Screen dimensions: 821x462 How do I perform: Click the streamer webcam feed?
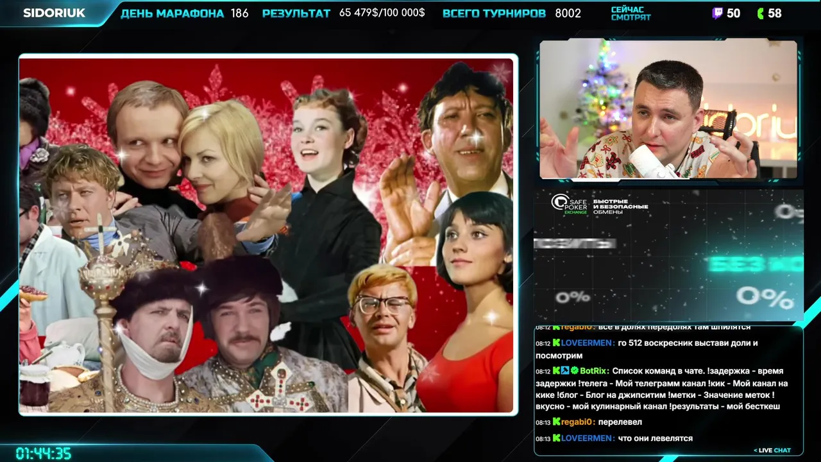668,110
